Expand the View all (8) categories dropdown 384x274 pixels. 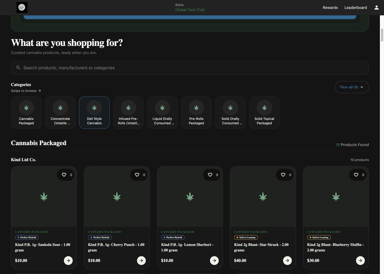click(352, 87)
